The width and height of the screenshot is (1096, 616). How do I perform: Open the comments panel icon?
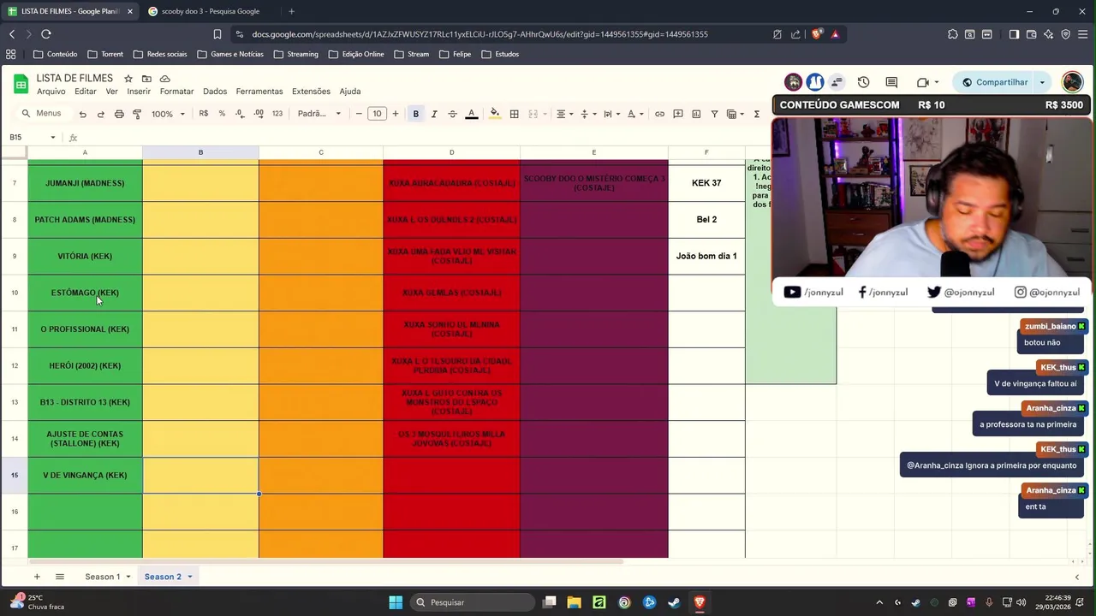point(891,82)
